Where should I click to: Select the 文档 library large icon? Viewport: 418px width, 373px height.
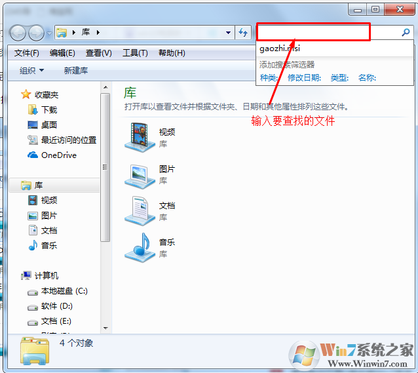(x=140, y=210)
